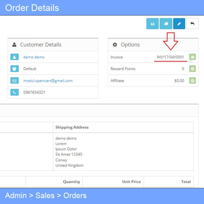Click the customer user icon beside demo demo
The width and height of the screenshot is (204, 204).
pyautogui.click(x=15, y=57)
